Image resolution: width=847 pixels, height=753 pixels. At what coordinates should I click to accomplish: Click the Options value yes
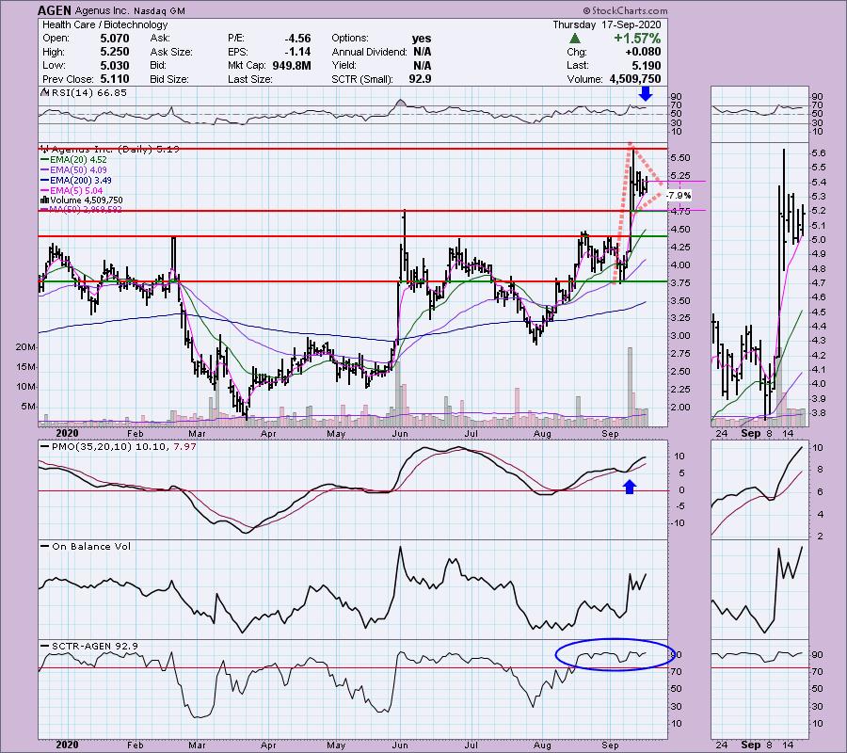(x=422, y=39)
